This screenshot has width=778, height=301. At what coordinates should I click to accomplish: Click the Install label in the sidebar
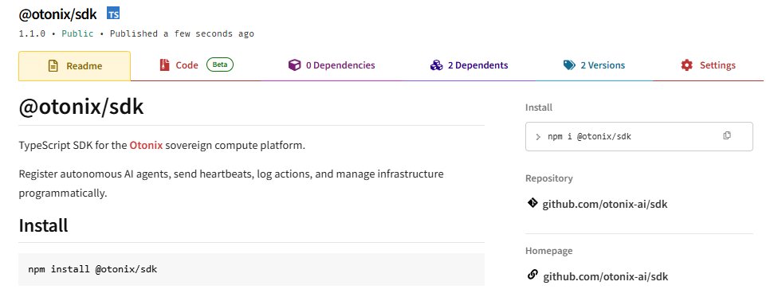pos(539,107)
